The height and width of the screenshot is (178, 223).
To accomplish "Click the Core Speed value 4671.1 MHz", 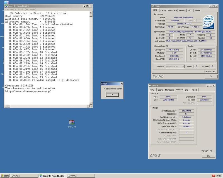I will pyautogui.click(x=174, y=50).
